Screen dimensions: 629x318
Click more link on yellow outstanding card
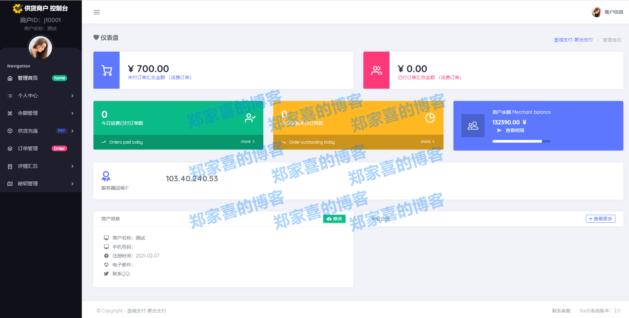(427, 142)
